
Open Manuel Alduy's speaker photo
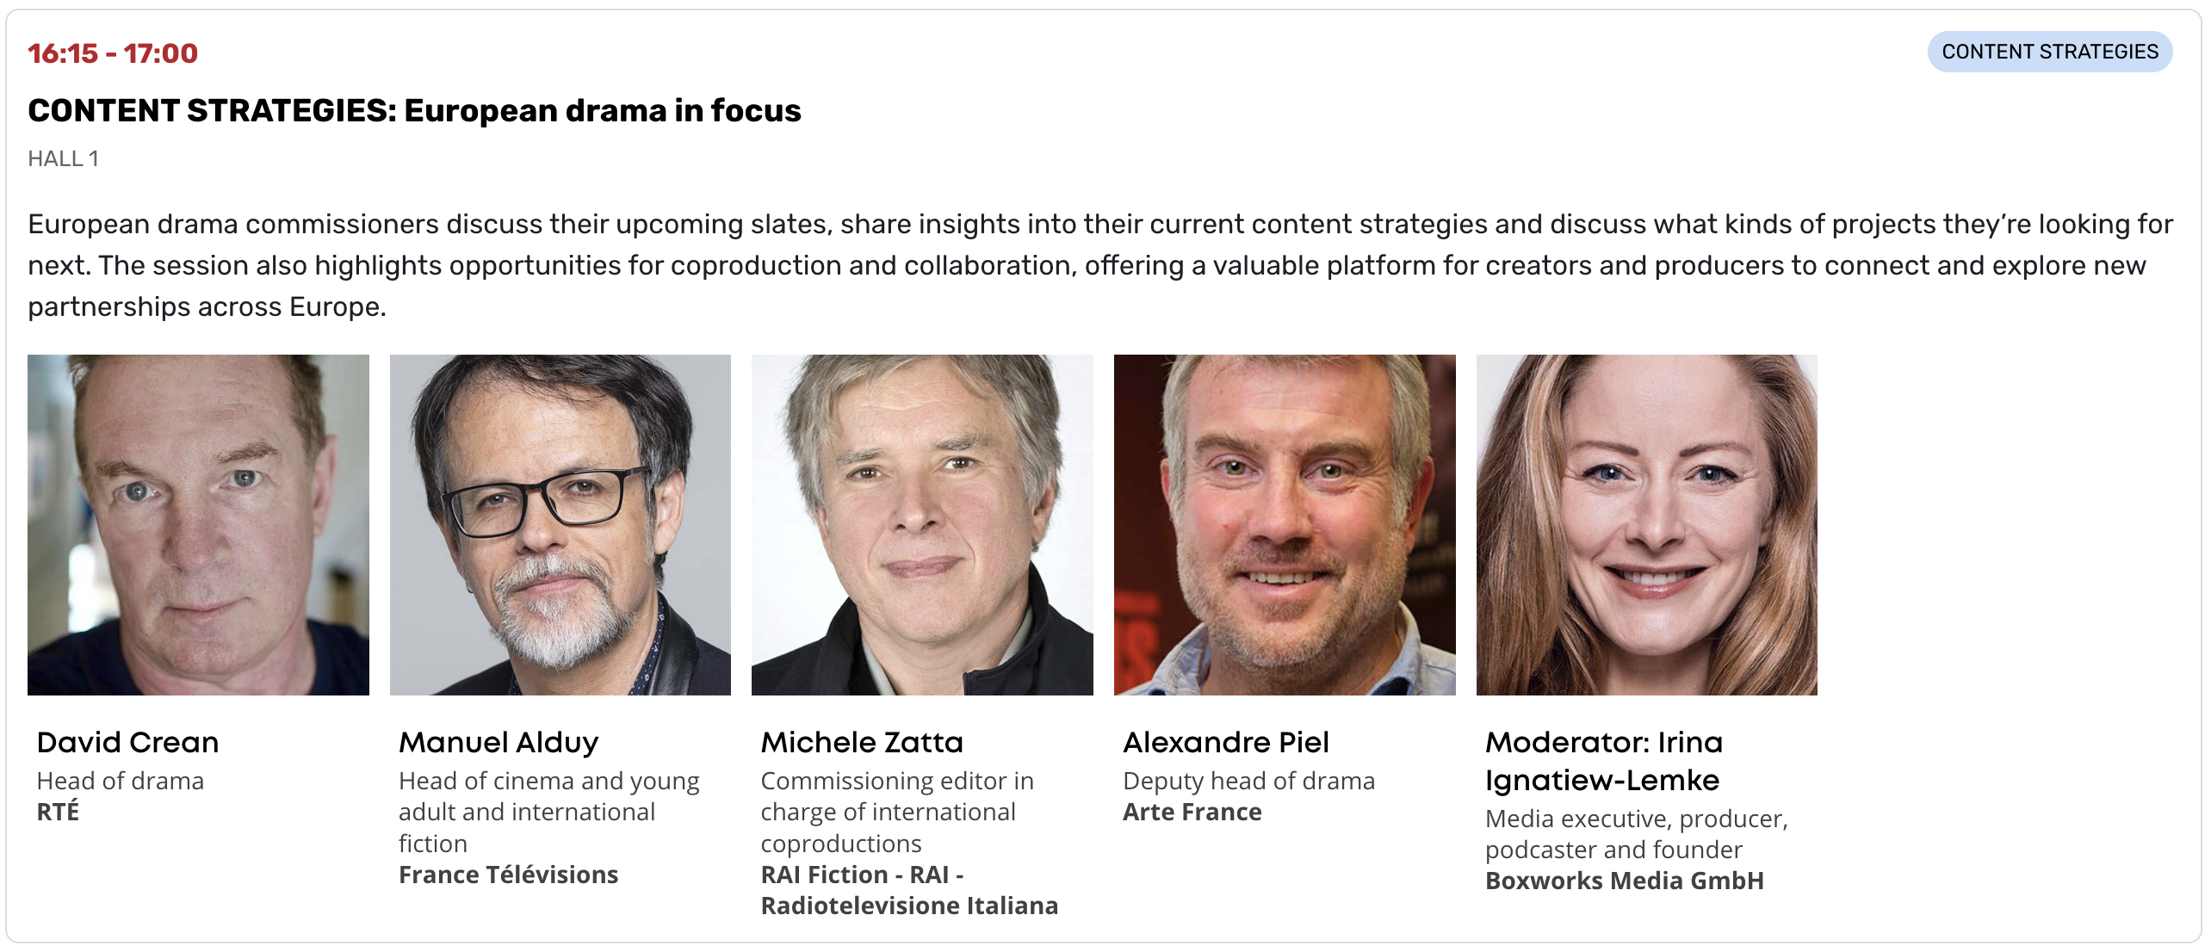click(560, 525)
